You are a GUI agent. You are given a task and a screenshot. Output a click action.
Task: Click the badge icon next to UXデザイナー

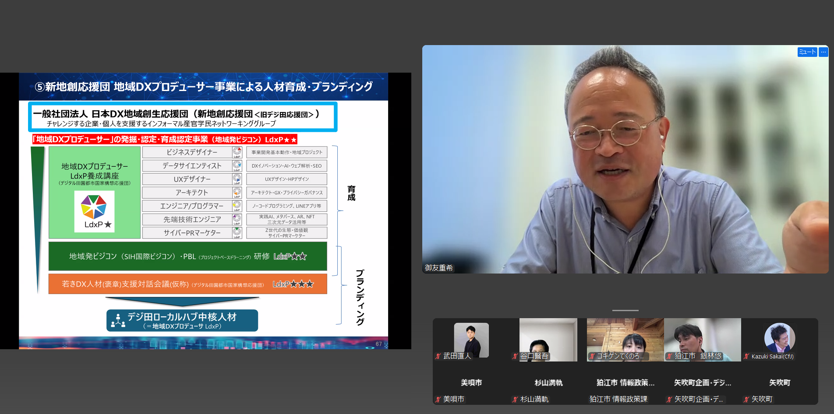coord(237,179)
